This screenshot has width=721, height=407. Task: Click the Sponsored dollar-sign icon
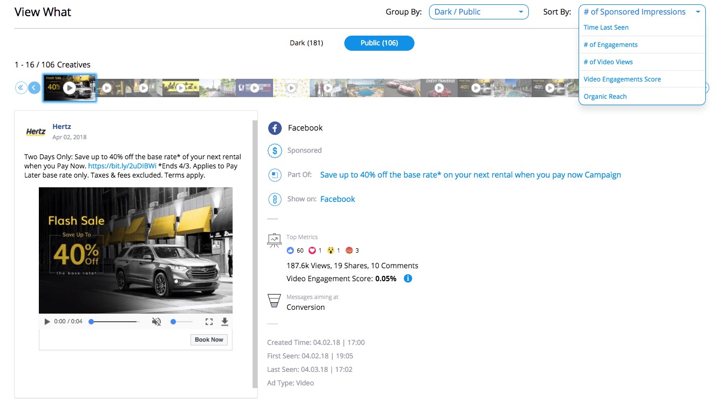pyautogui.click(x=275, y=151)
